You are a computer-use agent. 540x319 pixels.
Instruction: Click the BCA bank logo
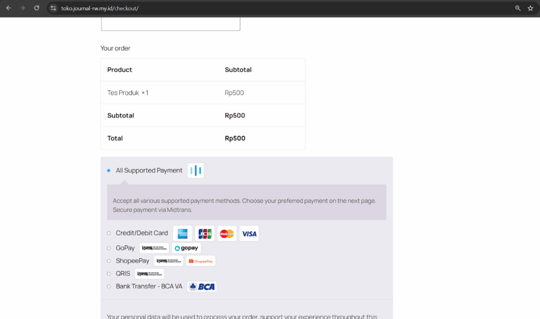click(201, 286)
